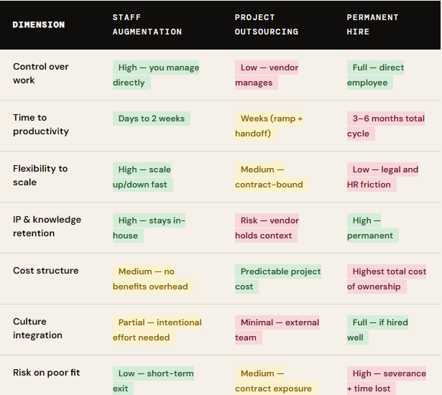
Task: Click the Dimension column header
Action: coord(39,24)
